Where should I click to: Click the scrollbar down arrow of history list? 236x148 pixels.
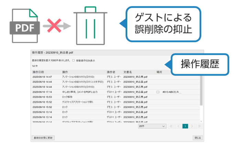(201, 121)
